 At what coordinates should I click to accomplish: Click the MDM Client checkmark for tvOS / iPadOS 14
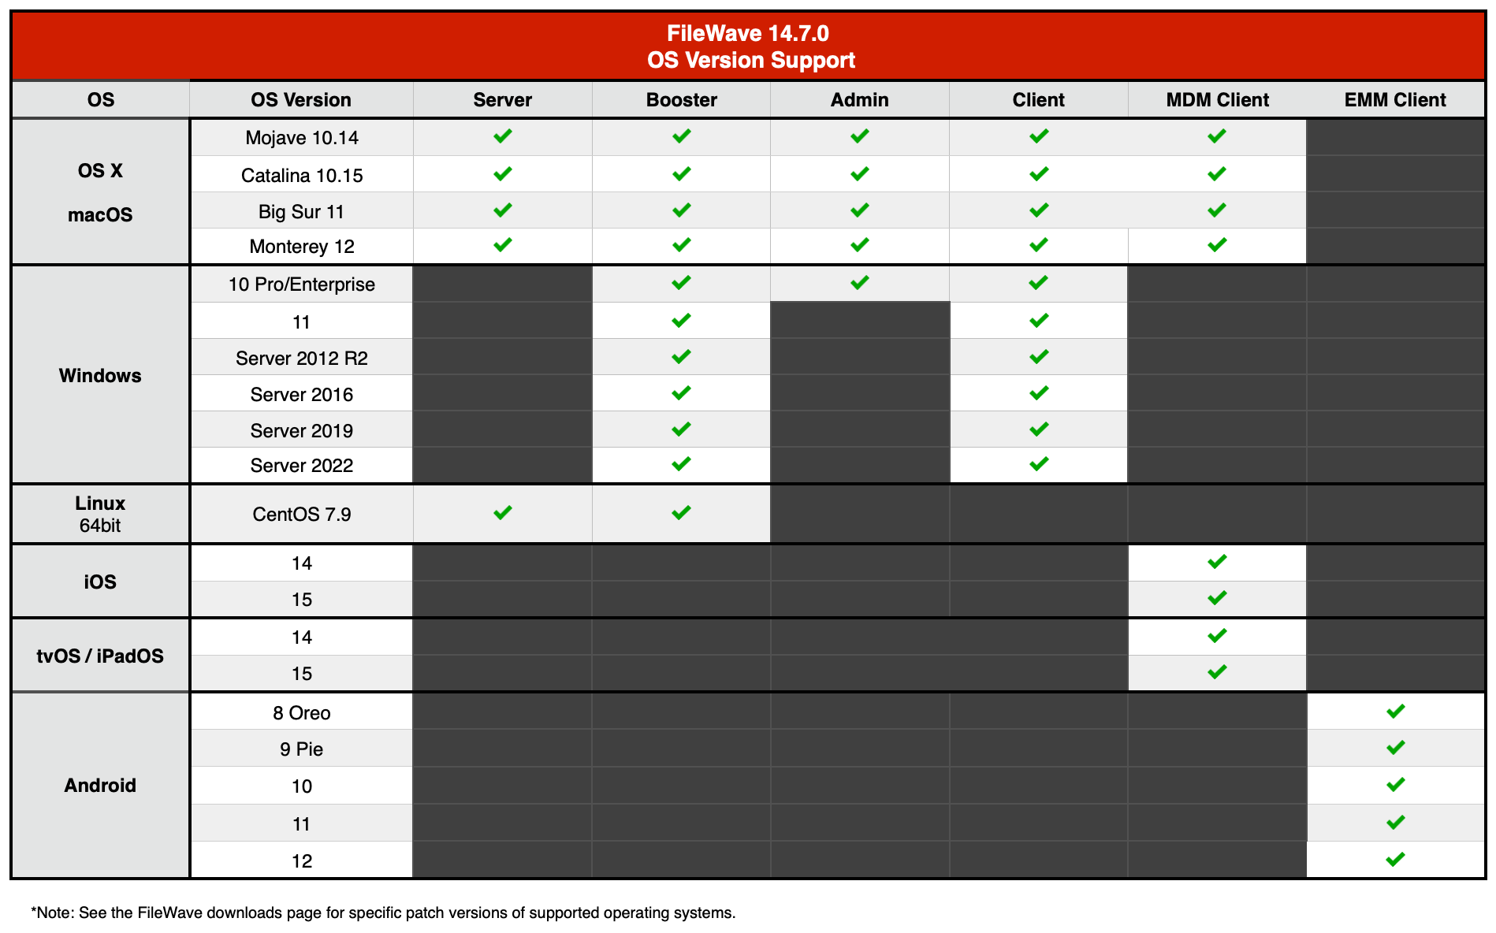point(1217,636)
